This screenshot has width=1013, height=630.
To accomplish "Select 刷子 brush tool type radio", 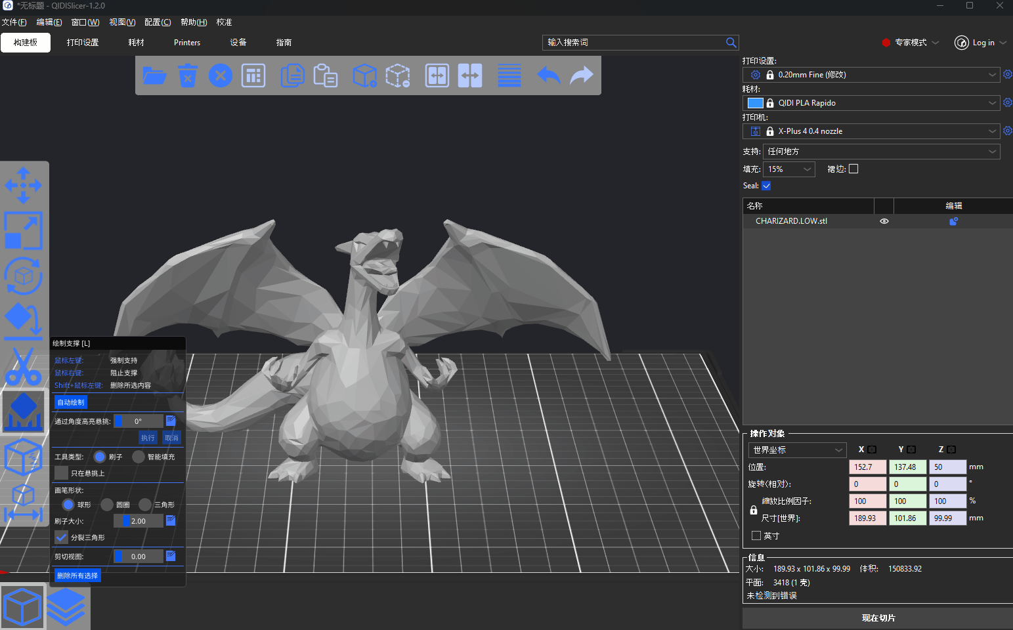I will pyautogui.click(x=100, y=456).
